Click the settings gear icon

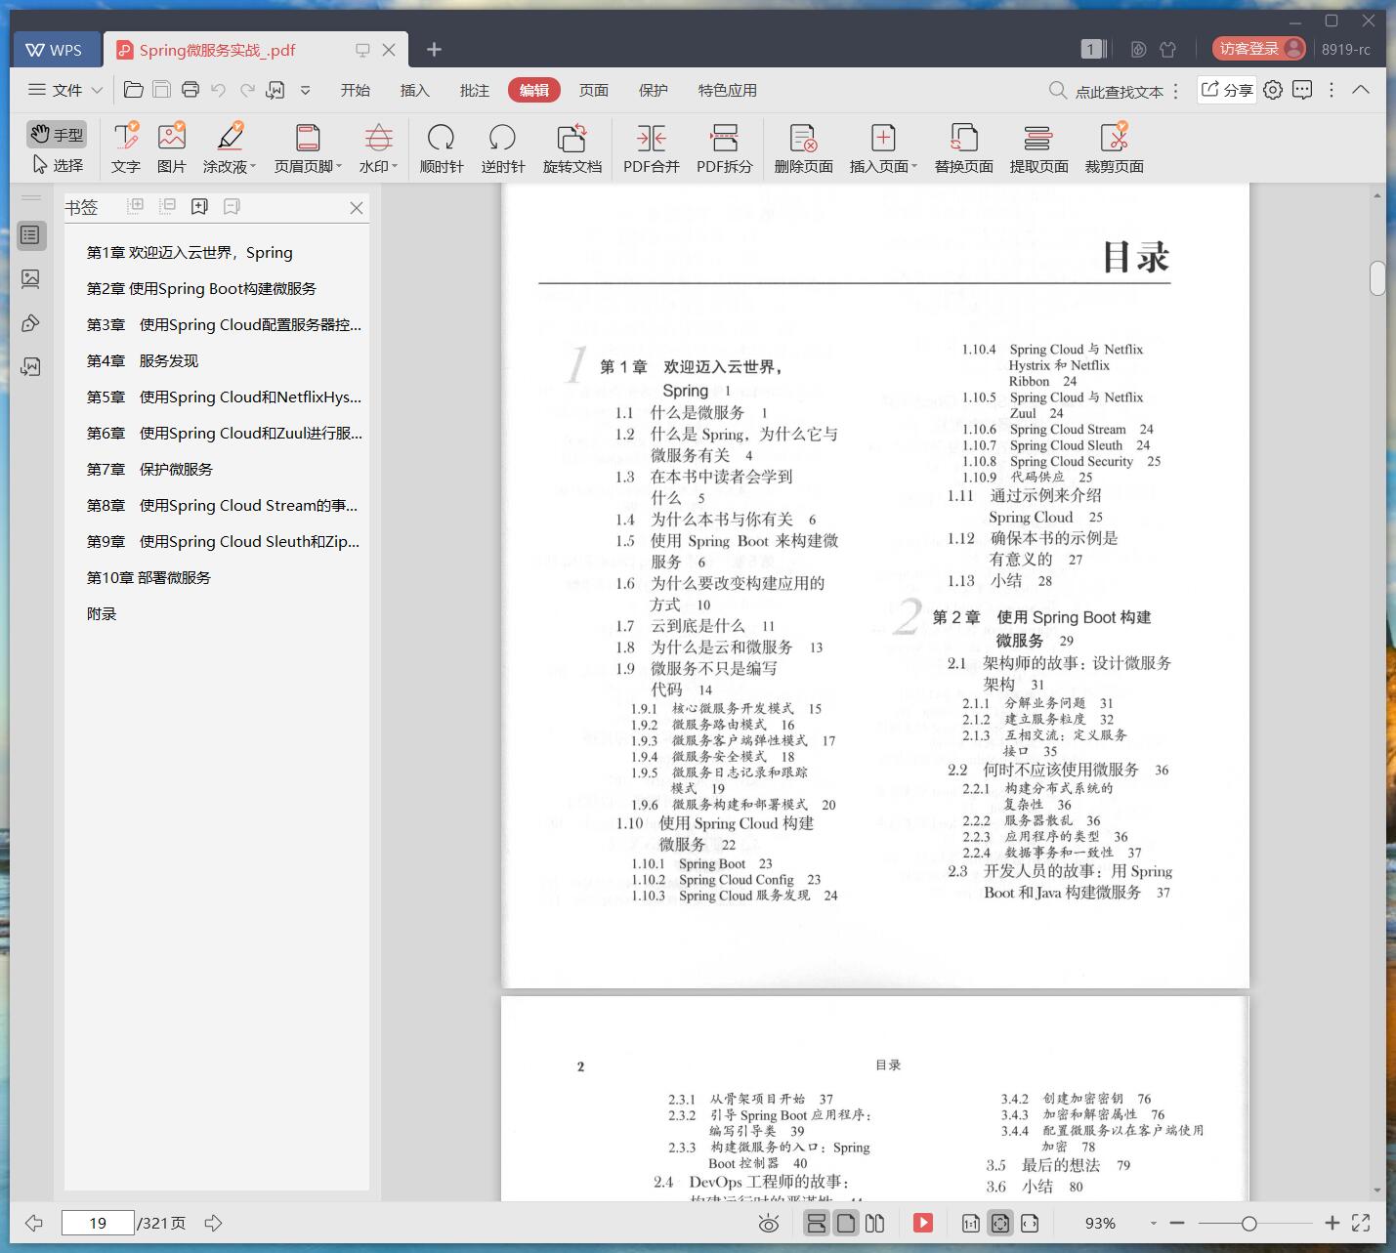pyautogui.click(x=1273, y=90)
